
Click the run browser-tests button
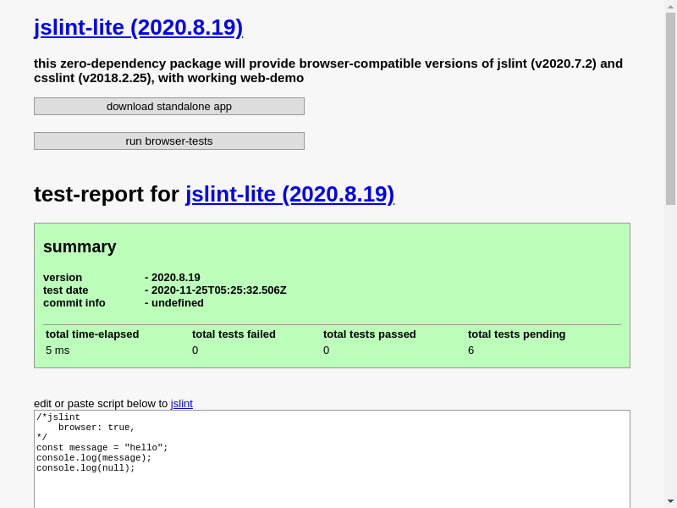pos(168,141)
